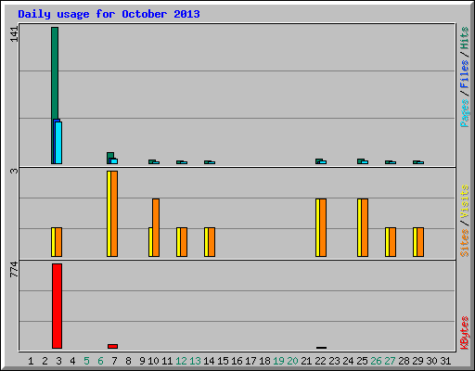Click the tiny black KBytes mark for day 22

tap(321, 348)
